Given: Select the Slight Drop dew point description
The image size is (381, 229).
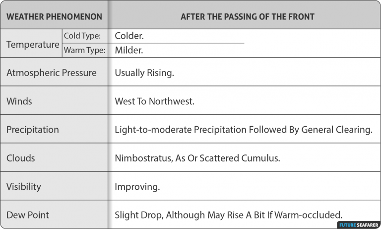Looking at the screenshot, I should pyautogui.click(x=229, y=215).
